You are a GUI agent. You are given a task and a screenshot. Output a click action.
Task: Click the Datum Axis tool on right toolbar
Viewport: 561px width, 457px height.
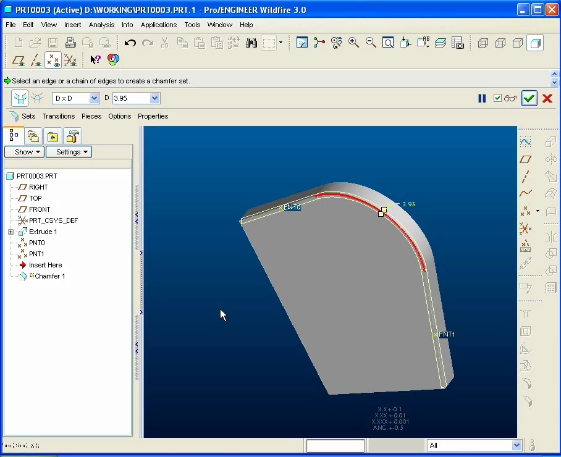(526, 177)
